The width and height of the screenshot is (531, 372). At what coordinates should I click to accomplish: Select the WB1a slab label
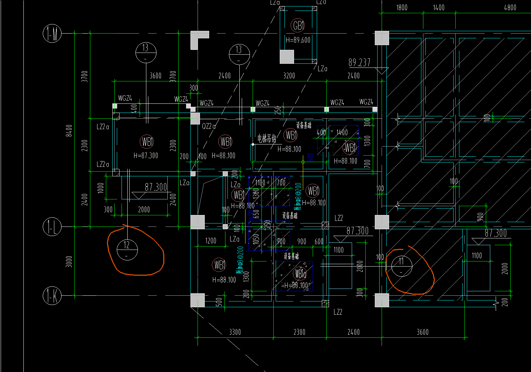300,273
